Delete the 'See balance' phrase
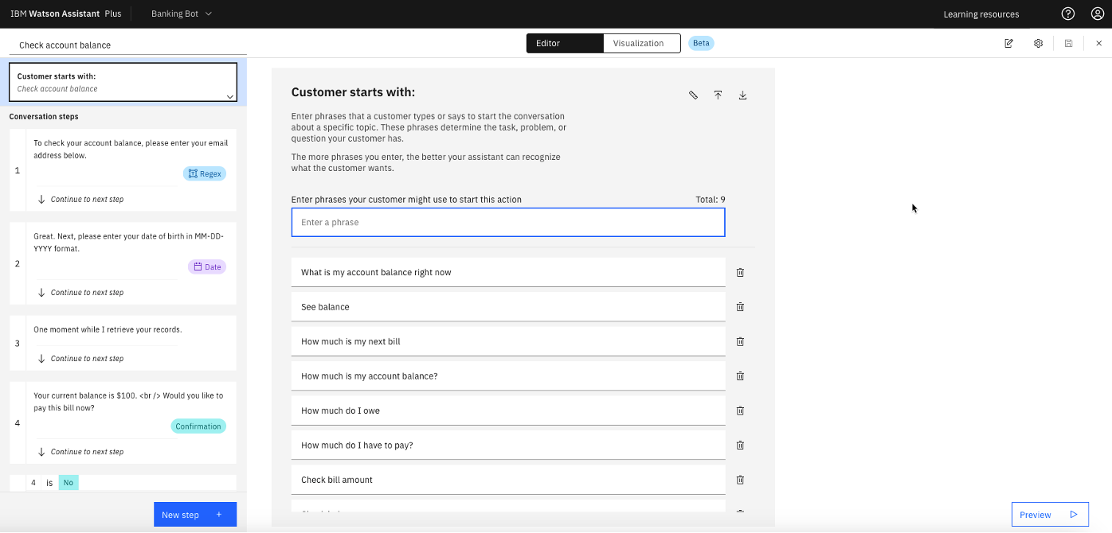This screenshot has width=1112, height=533. [740, 306]
